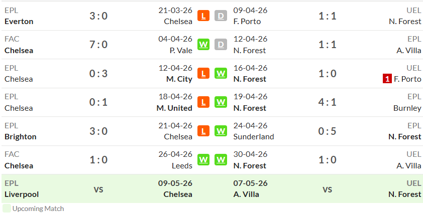Screen dimensions: 423x214
Task: Click the W badge for Sunderland vs N. Forest
Action: 221,131
